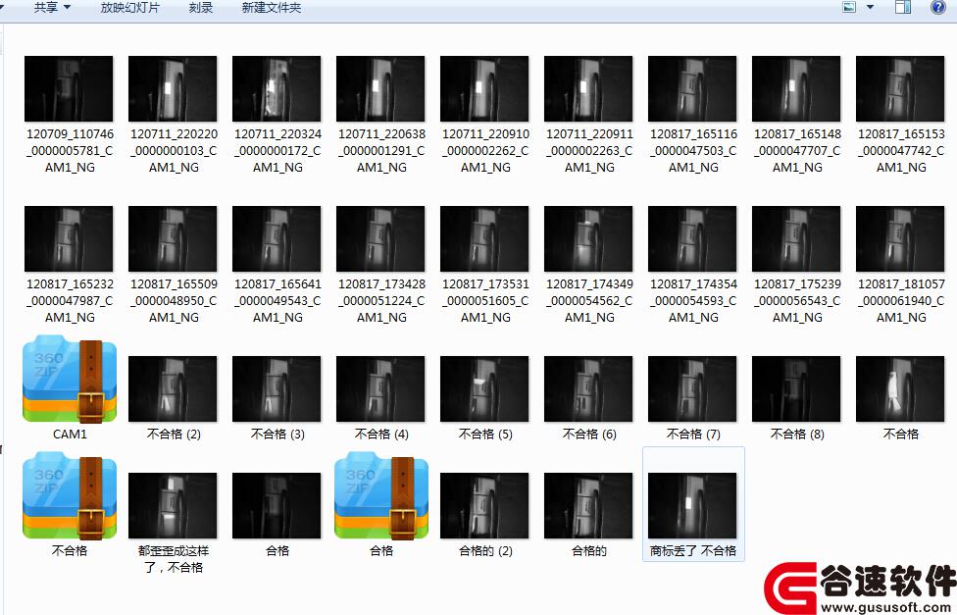Select the 不合格 zip archive icon

click(70, 495)
